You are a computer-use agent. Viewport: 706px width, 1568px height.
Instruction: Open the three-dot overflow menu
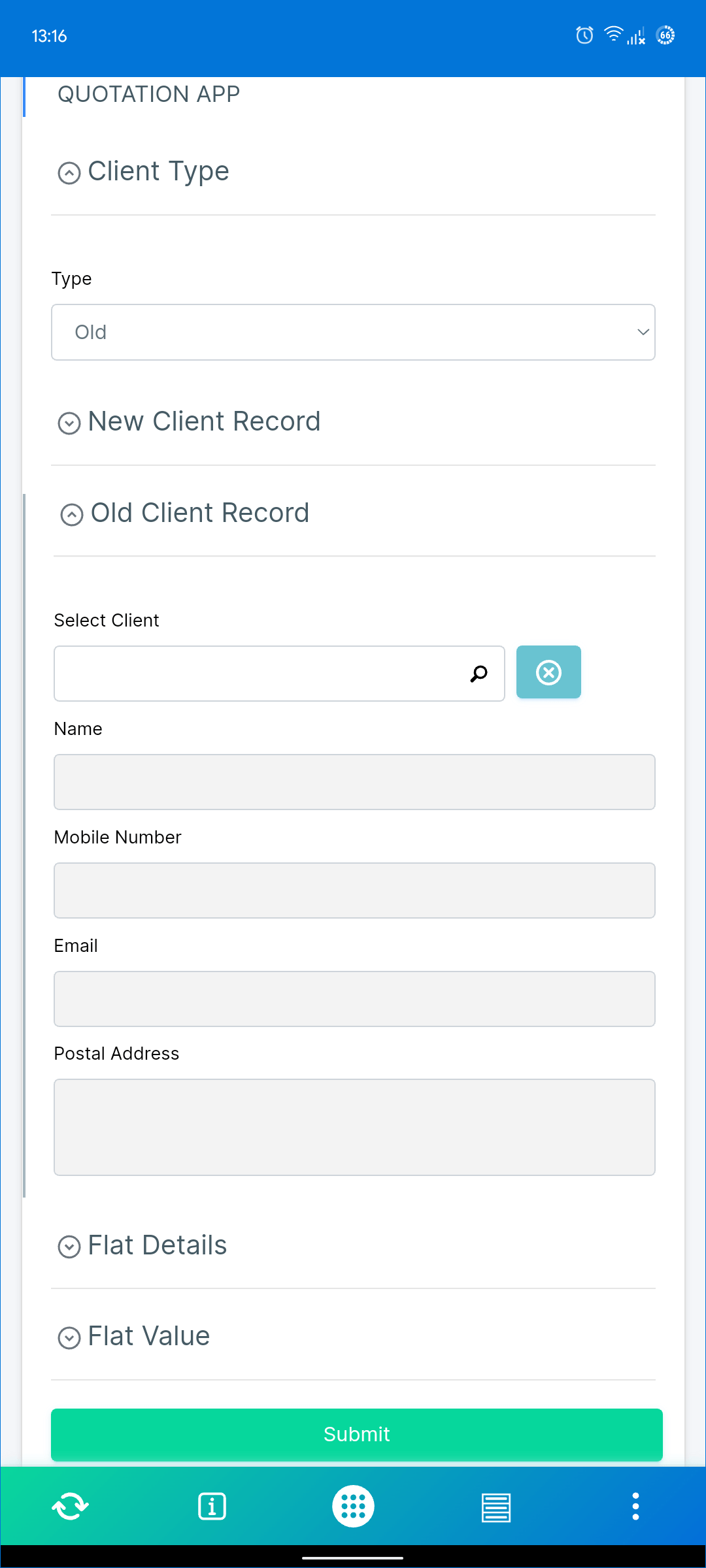[635, 1507]
